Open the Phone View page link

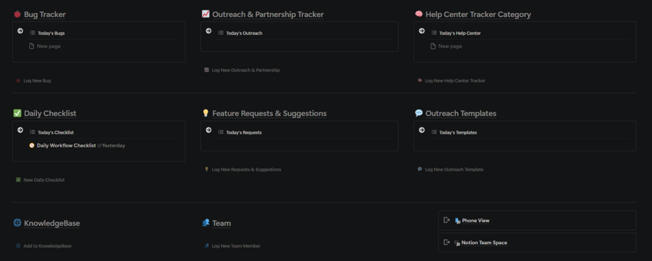pos(476,221)
